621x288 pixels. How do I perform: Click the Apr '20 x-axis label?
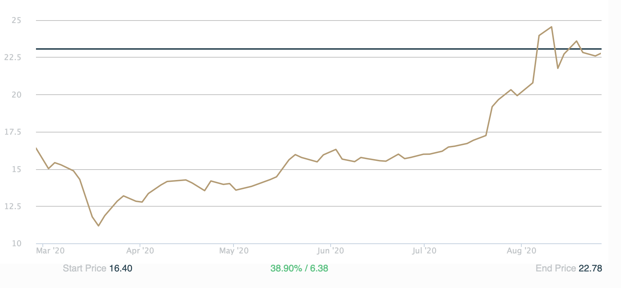tap(140, 251)
